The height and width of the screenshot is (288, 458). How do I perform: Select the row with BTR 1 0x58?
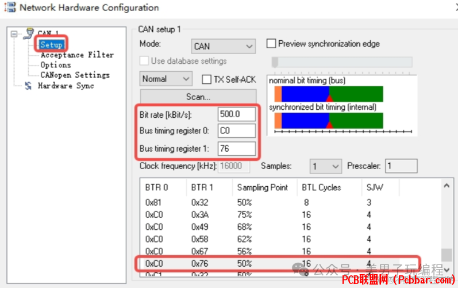[x=270, y=239]
